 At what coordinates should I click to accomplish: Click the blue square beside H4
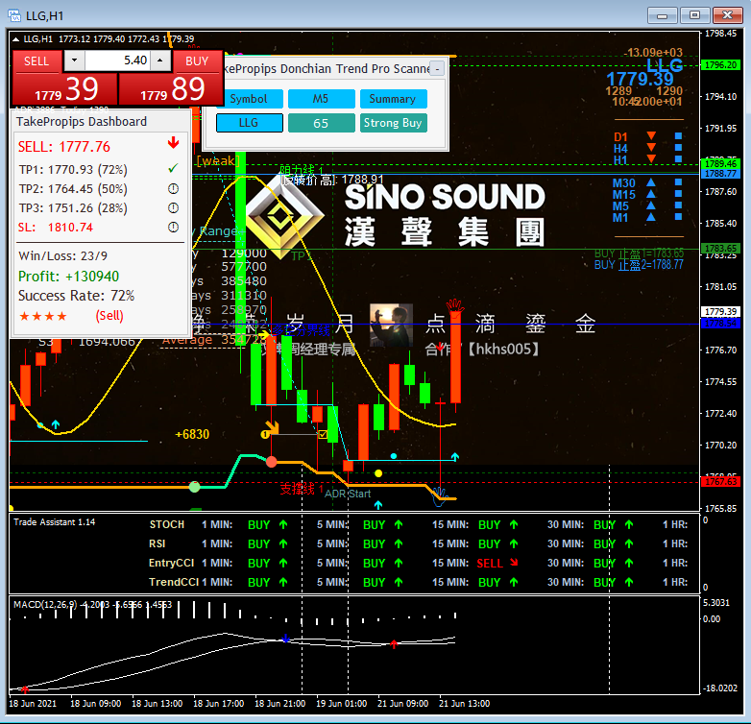(x=678, y=148)
